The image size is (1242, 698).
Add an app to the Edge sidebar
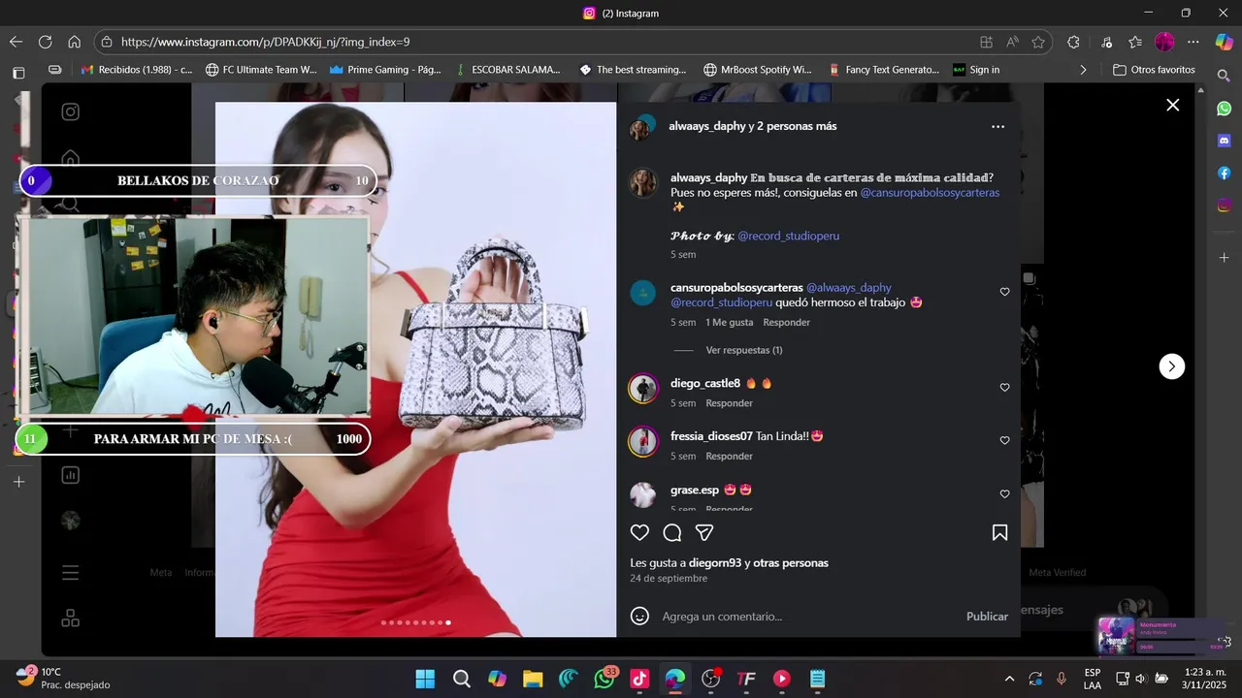pos(1225,258)
